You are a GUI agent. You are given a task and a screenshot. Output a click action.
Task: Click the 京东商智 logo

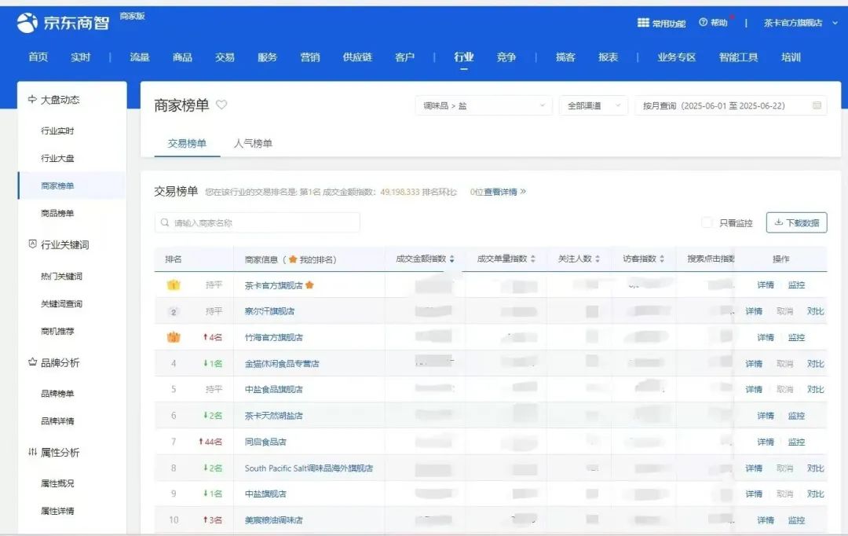(63, 23)
